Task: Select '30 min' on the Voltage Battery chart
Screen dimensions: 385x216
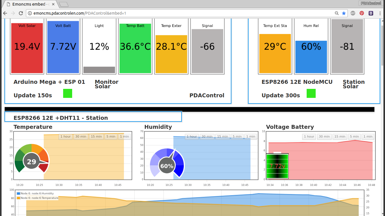Action: pos(324,137)
